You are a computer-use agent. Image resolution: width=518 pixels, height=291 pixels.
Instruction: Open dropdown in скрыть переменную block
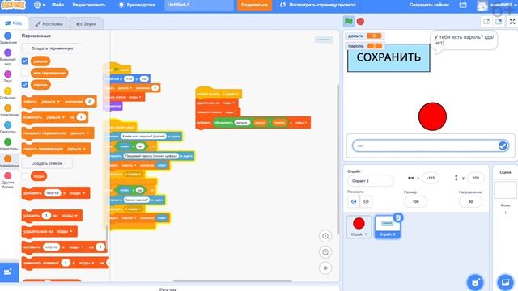pyautogui.click(x=76, y=149)
